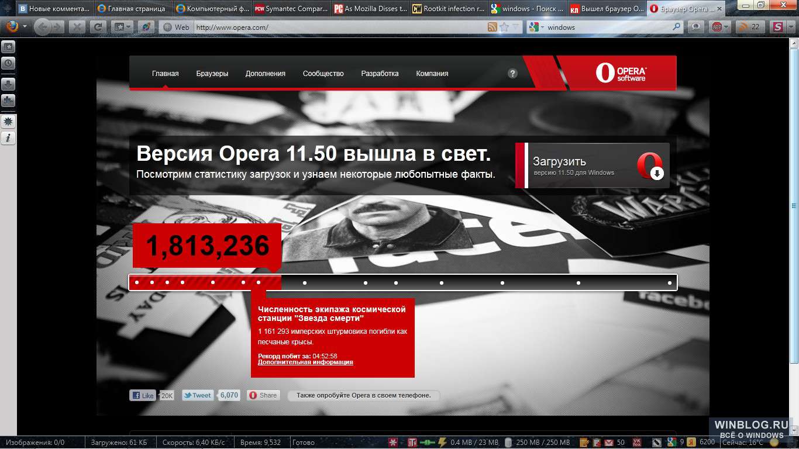Open the history clock sidebar icon
Viewport: 799px width, 449px height.
(9, 64)
